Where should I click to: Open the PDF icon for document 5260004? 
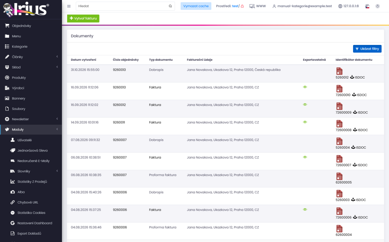(x=339, y=141)
